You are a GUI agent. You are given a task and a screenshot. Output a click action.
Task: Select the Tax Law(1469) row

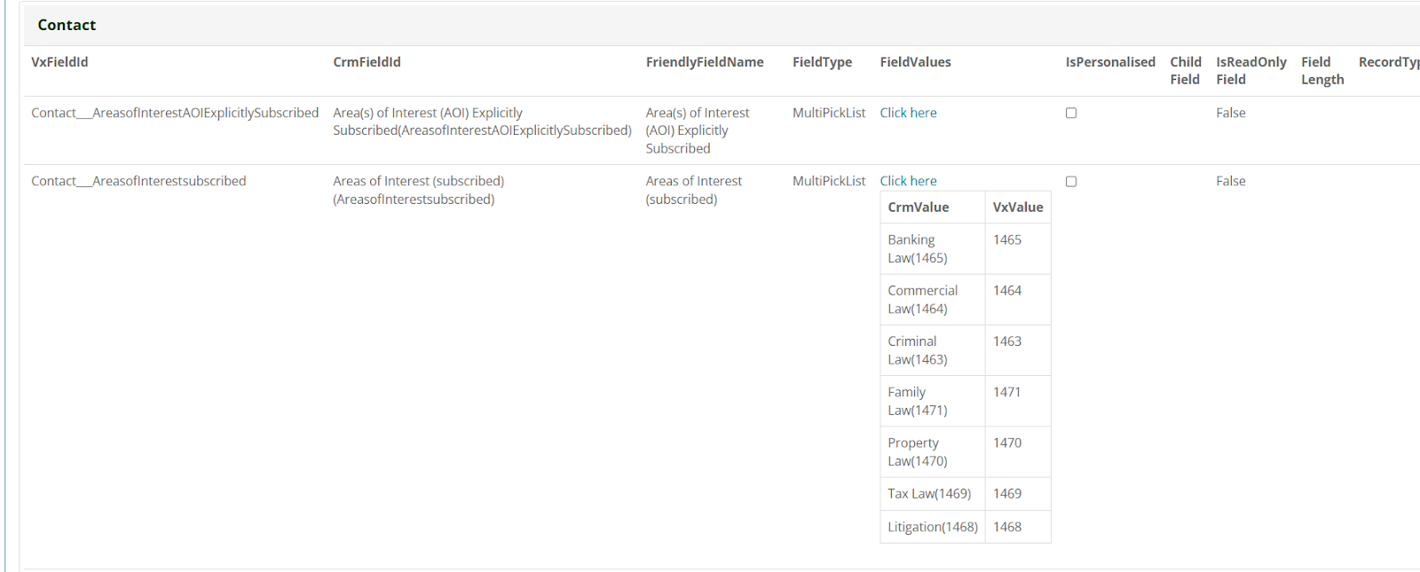coord(966,494)
